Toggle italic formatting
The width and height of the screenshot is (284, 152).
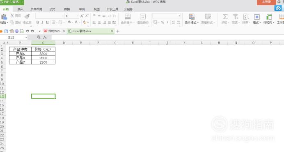pyautogui.click(x=42, y=22)
